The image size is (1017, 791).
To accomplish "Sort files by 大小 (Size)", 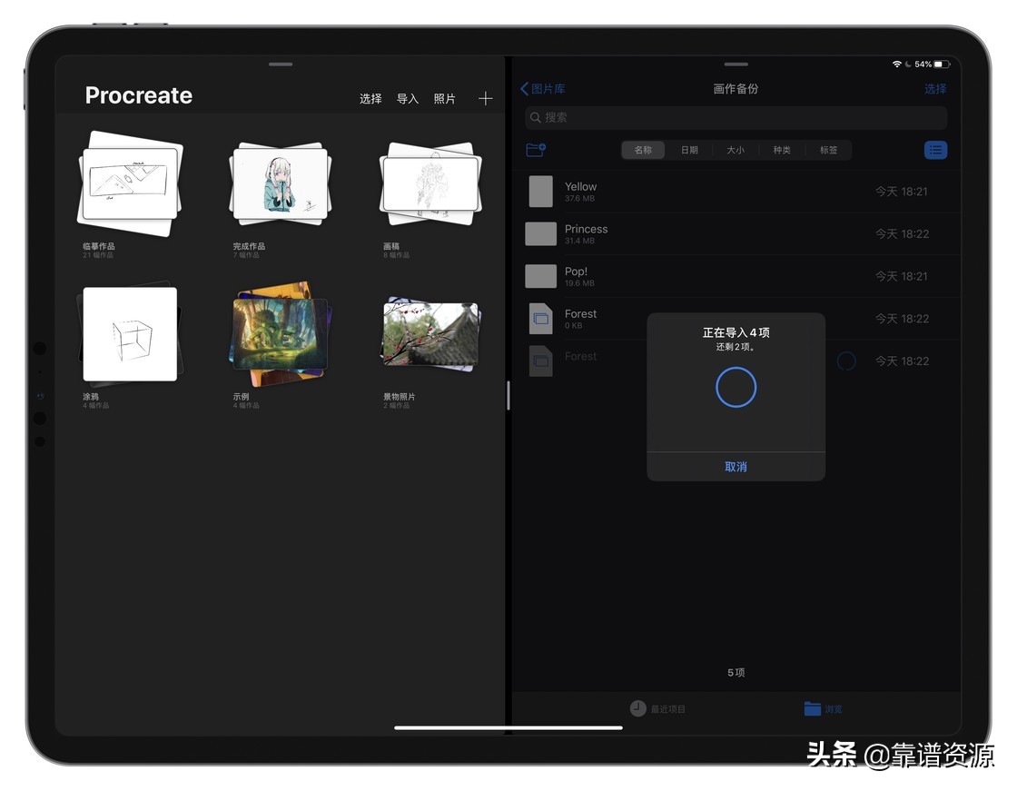I will pos(736,150).
